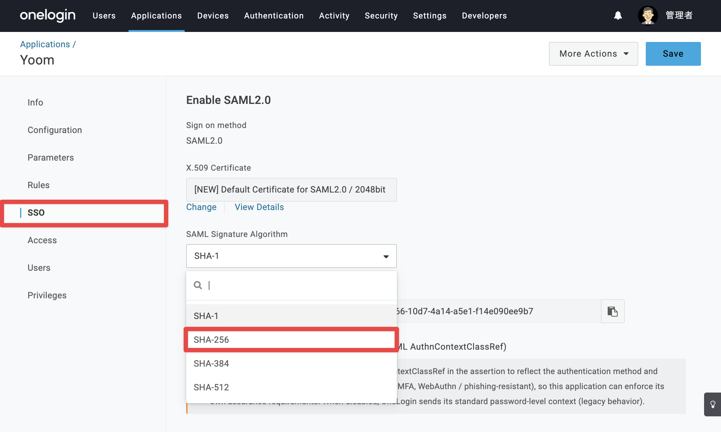Open View Details for the certificate

pyautogui.click(x=259, y=207)
